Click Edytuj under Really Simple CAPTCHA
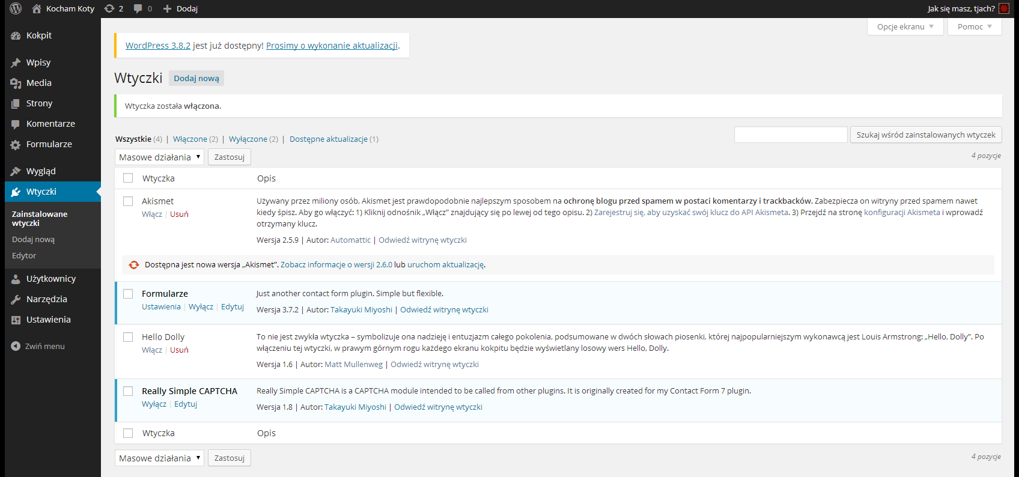This screenshot has width=1019, height=477. coord(186,404)
